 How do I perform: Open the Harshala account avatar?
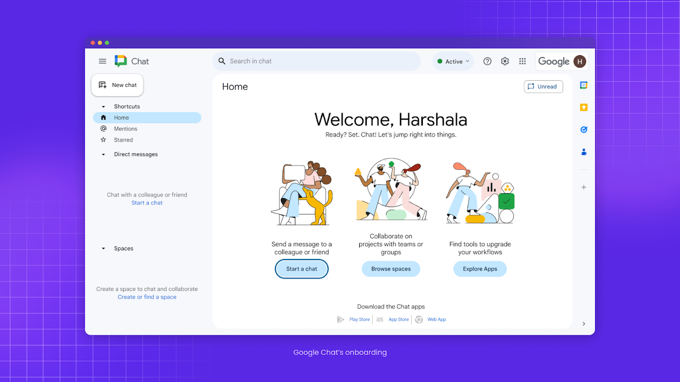point(580,62)
